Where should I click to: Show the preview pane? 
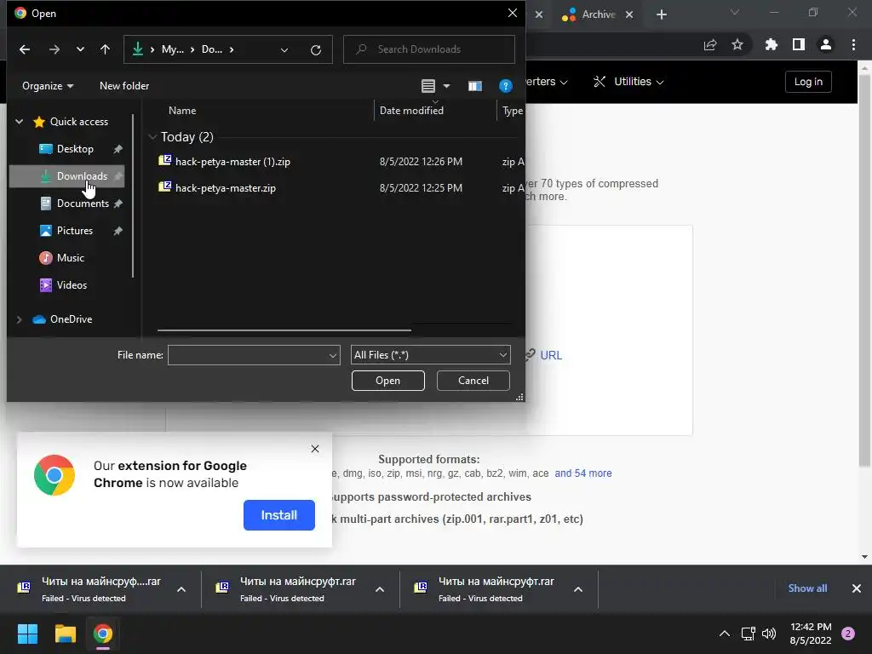coord(475,86)
